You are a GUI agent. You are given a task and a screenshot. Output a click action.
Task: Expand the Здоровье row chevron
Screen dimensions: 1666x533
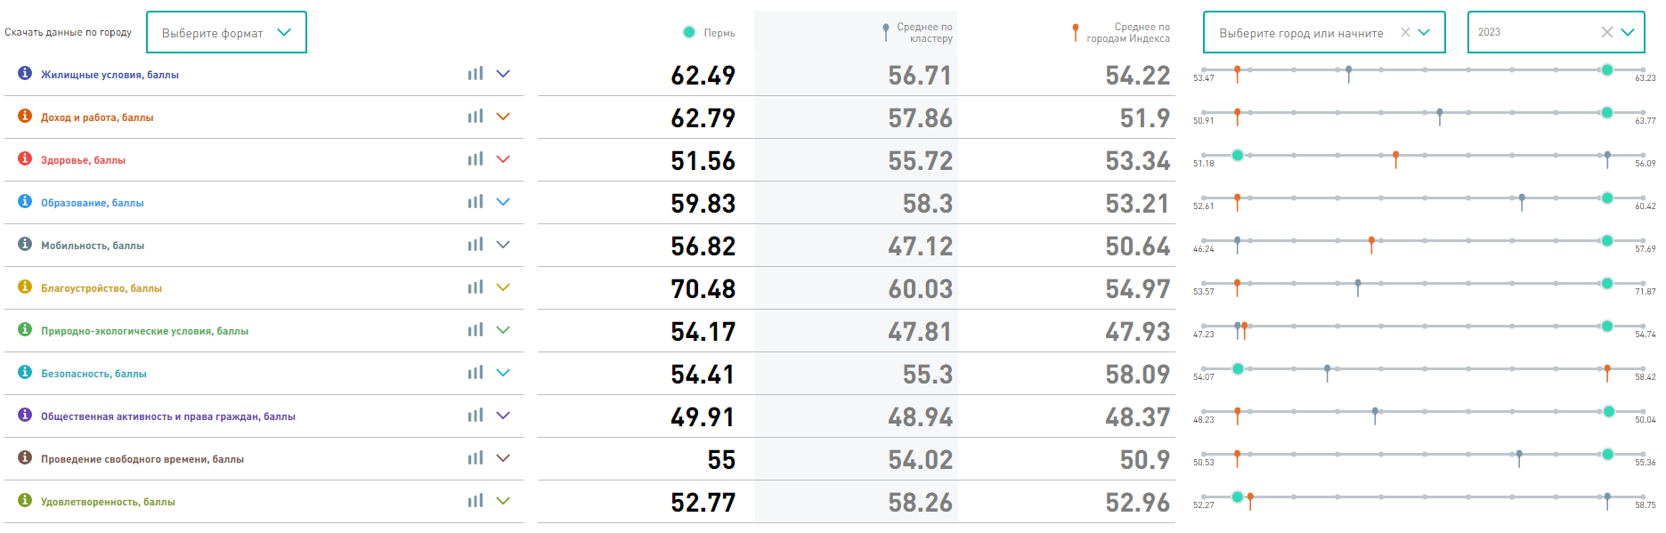503,159
